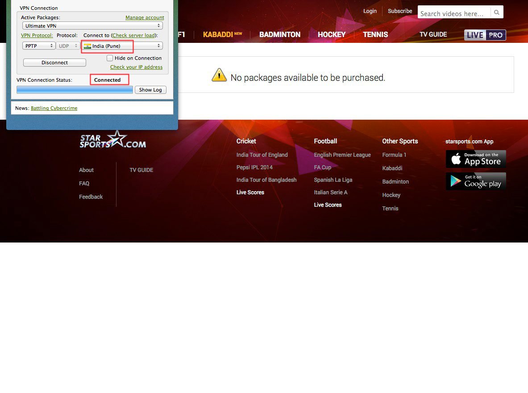Image resolution: width=528 pixels, height=393 pixels.
Task: Toggle Hide on Connection checkbox
Action: pos(110,58)
